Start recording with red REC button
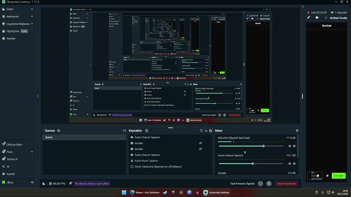 pyautogui.click(x=260, y=184)
